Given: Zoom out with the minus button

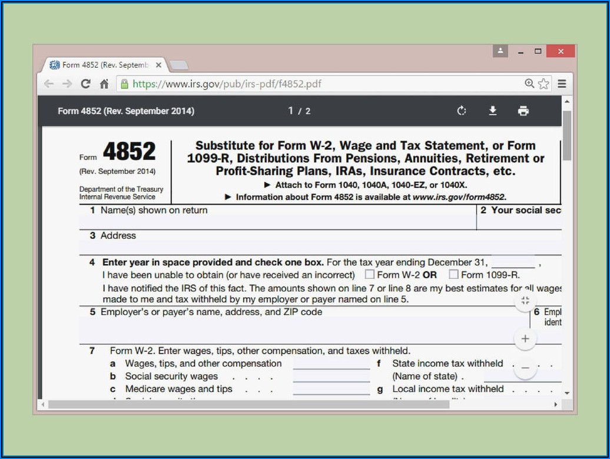Looking at the screenshot, I should pyautogui.click(x=525, y=368).
